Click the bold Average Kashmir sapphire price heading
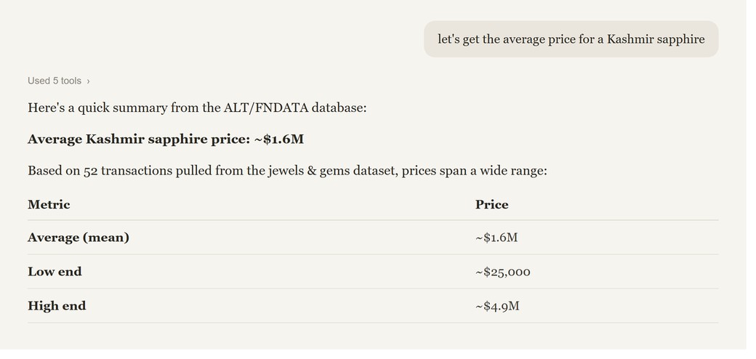 [x=166, y=140]
